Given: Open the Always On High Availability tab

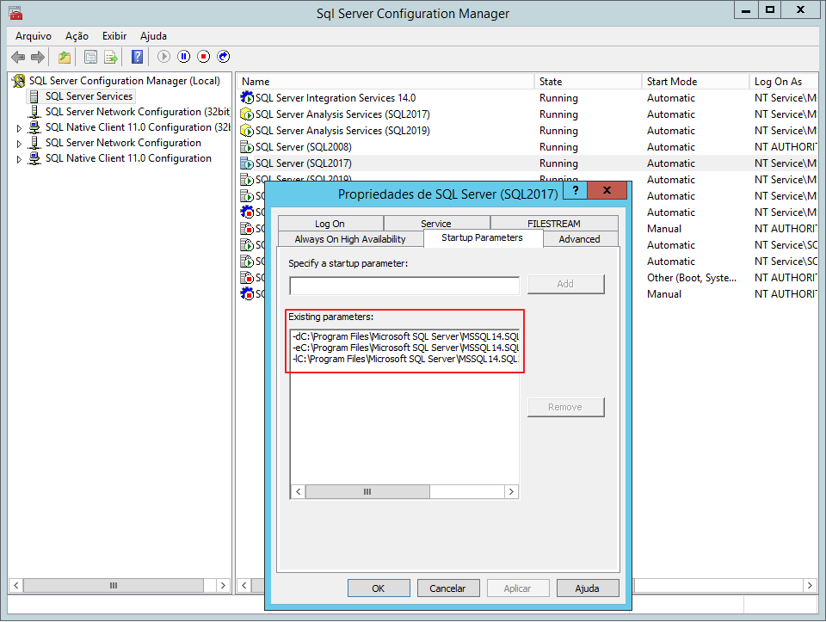Looking at the screenshot, I should (350, 239).
